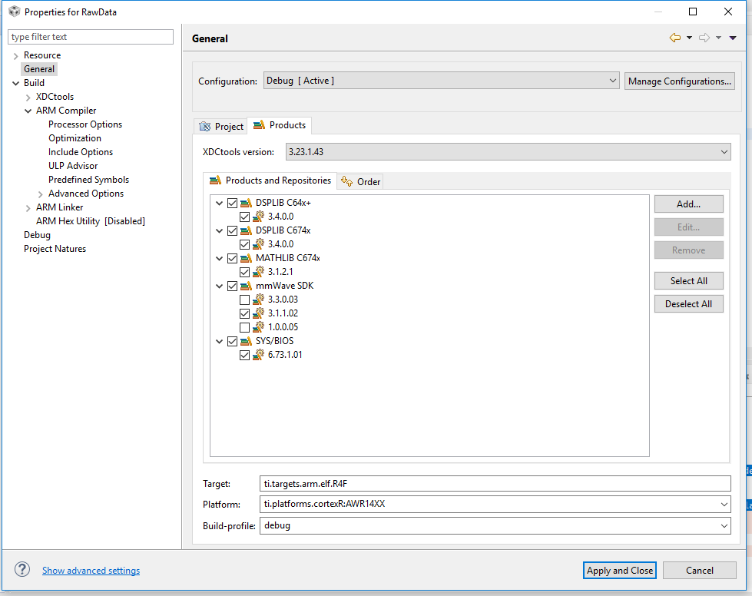This screenshot has height=596, width=752.
Task: Click Apply and Close button
Action: click(x=620, y=571)
